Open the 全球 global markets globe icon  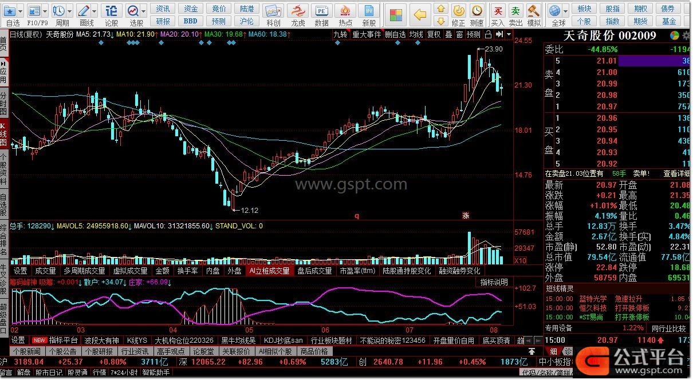click(554, 10)
